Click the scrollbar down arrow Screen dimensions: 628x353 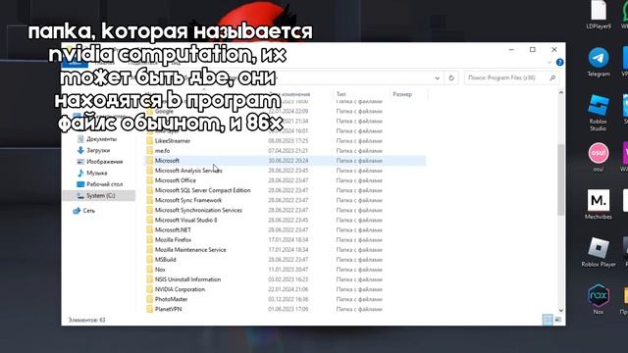pos(560,310)
